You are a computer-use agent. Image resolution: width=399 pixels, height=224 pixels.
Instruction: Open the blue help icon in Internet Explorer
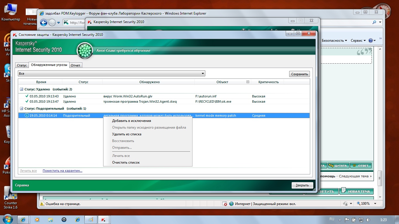371,41
